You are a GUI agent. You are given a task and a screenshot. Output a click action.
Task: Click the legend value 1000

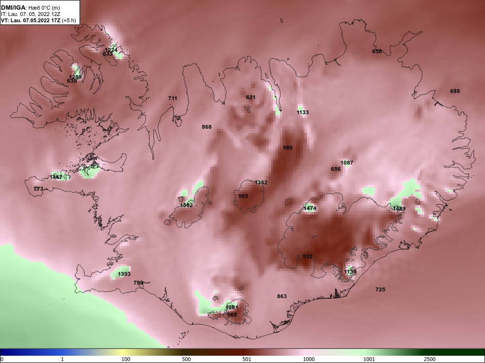[308, 359]
